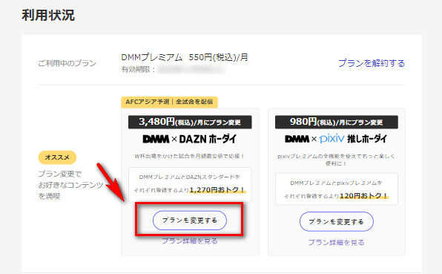Image resolution: width=442 pixels, height=274 pixels.
Task: Click the 980円(税込)/月にプラン変更 banner
Action: [337, 123]
